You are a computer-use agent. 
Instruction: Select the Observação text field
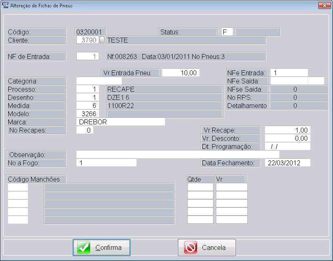tap(178, 155)
